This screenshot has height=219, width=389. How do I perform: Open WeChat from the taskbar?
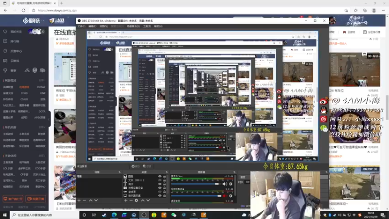(174, 215)
